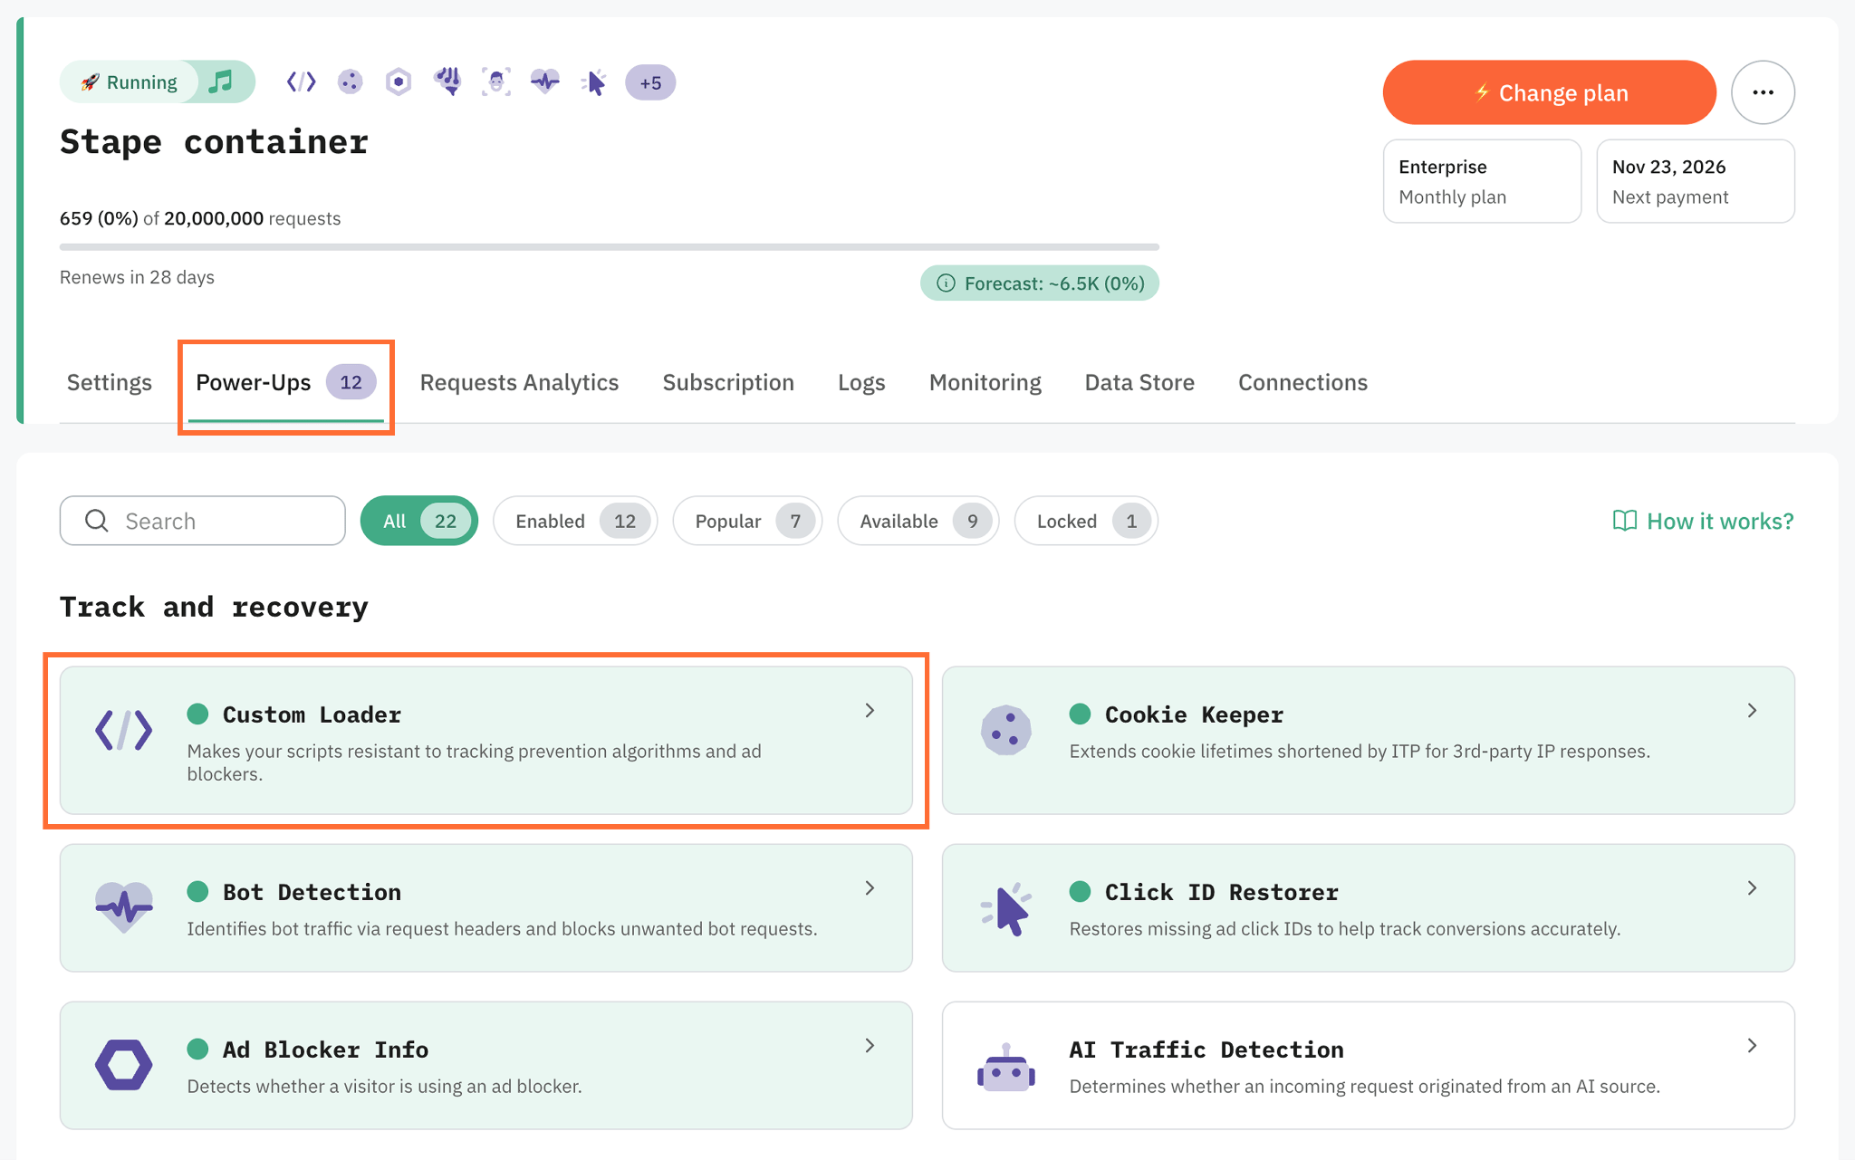Open the three-dot more options menu

click(1763, 92)
